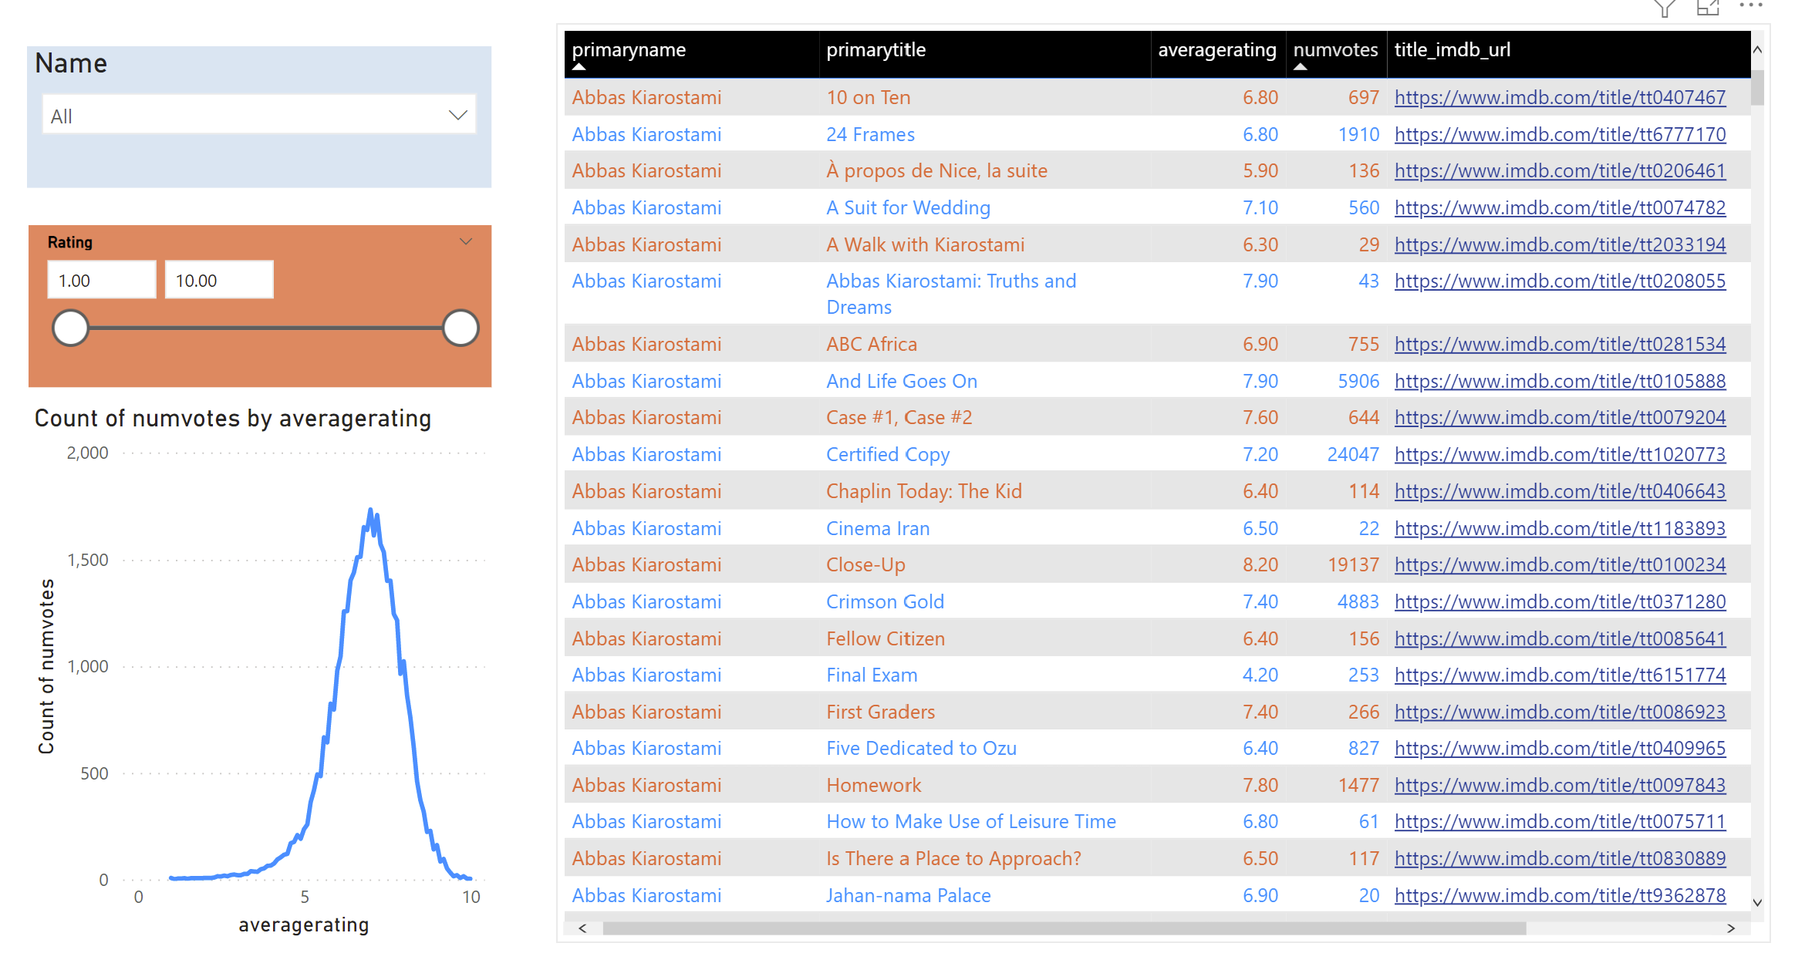Click the right Rating slider handle
This screenshot has height=970, width=1805.
click(461, 328)
